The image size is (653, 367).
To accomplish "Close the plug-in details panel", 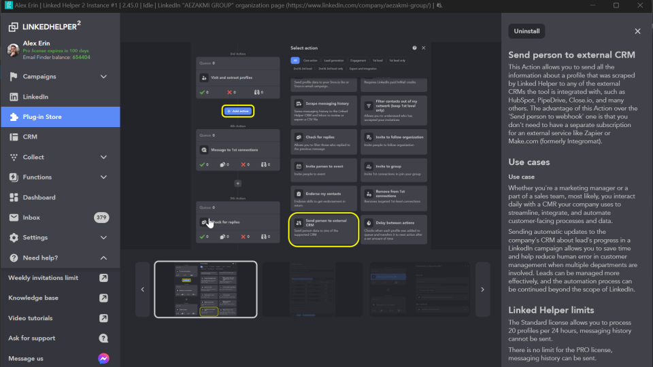I will pos(637,31).
